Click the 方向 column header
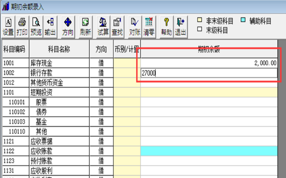Viewport: 286px width, 178px height. (x=102, y=49)
